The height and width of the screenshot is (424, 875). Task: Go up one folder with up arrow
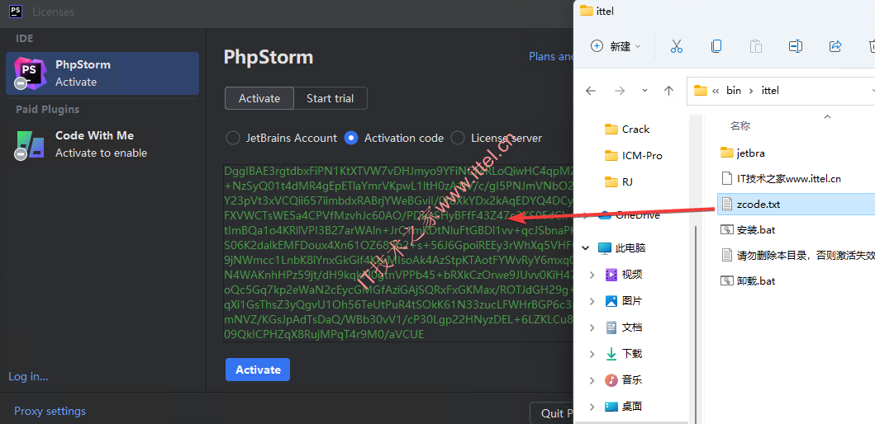[x=669, y=90]
